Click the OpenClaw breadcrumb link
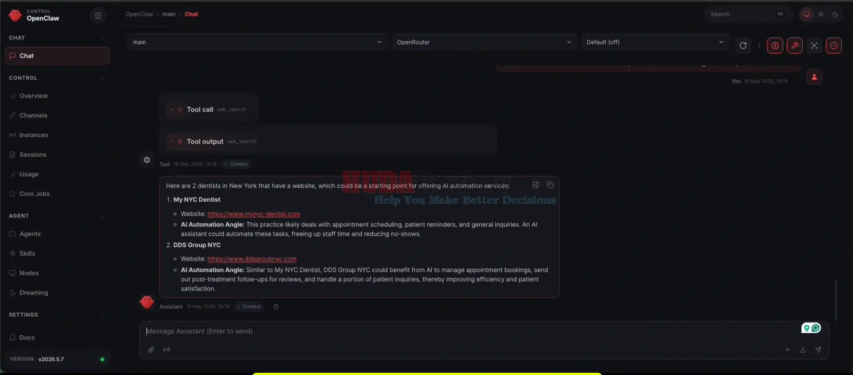Viewport: 853px width, 375px height. coord(139,14)
